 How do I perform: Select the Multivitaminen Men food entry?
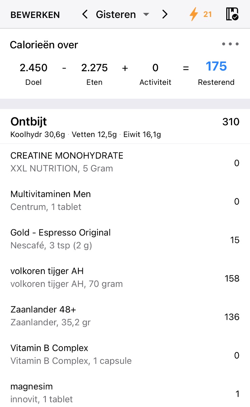[51, 200]
